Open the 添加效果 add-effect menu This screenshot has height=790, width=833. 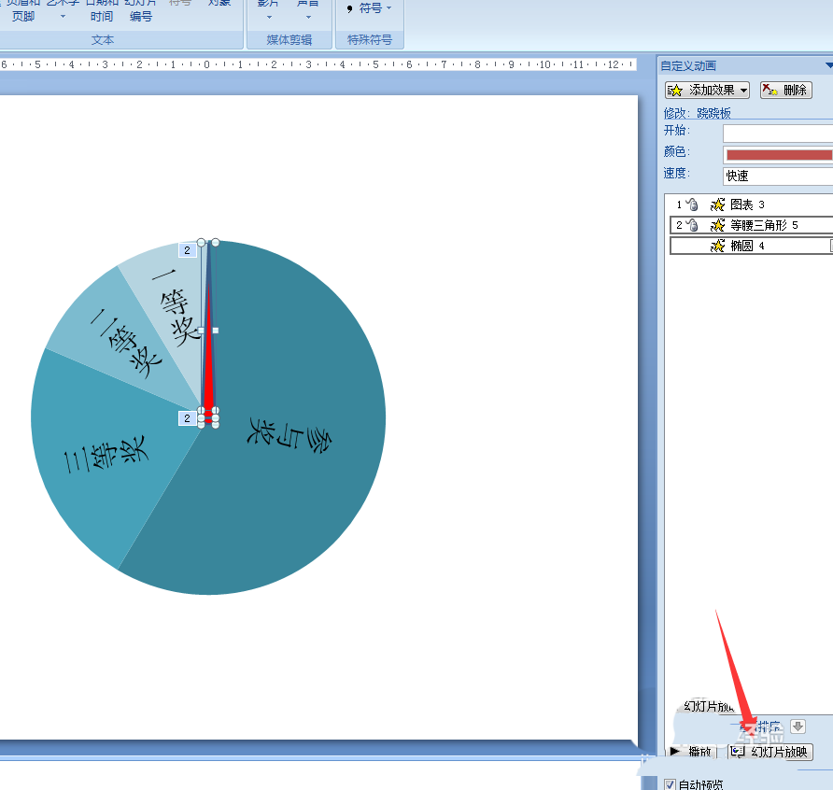coord(707,91)
